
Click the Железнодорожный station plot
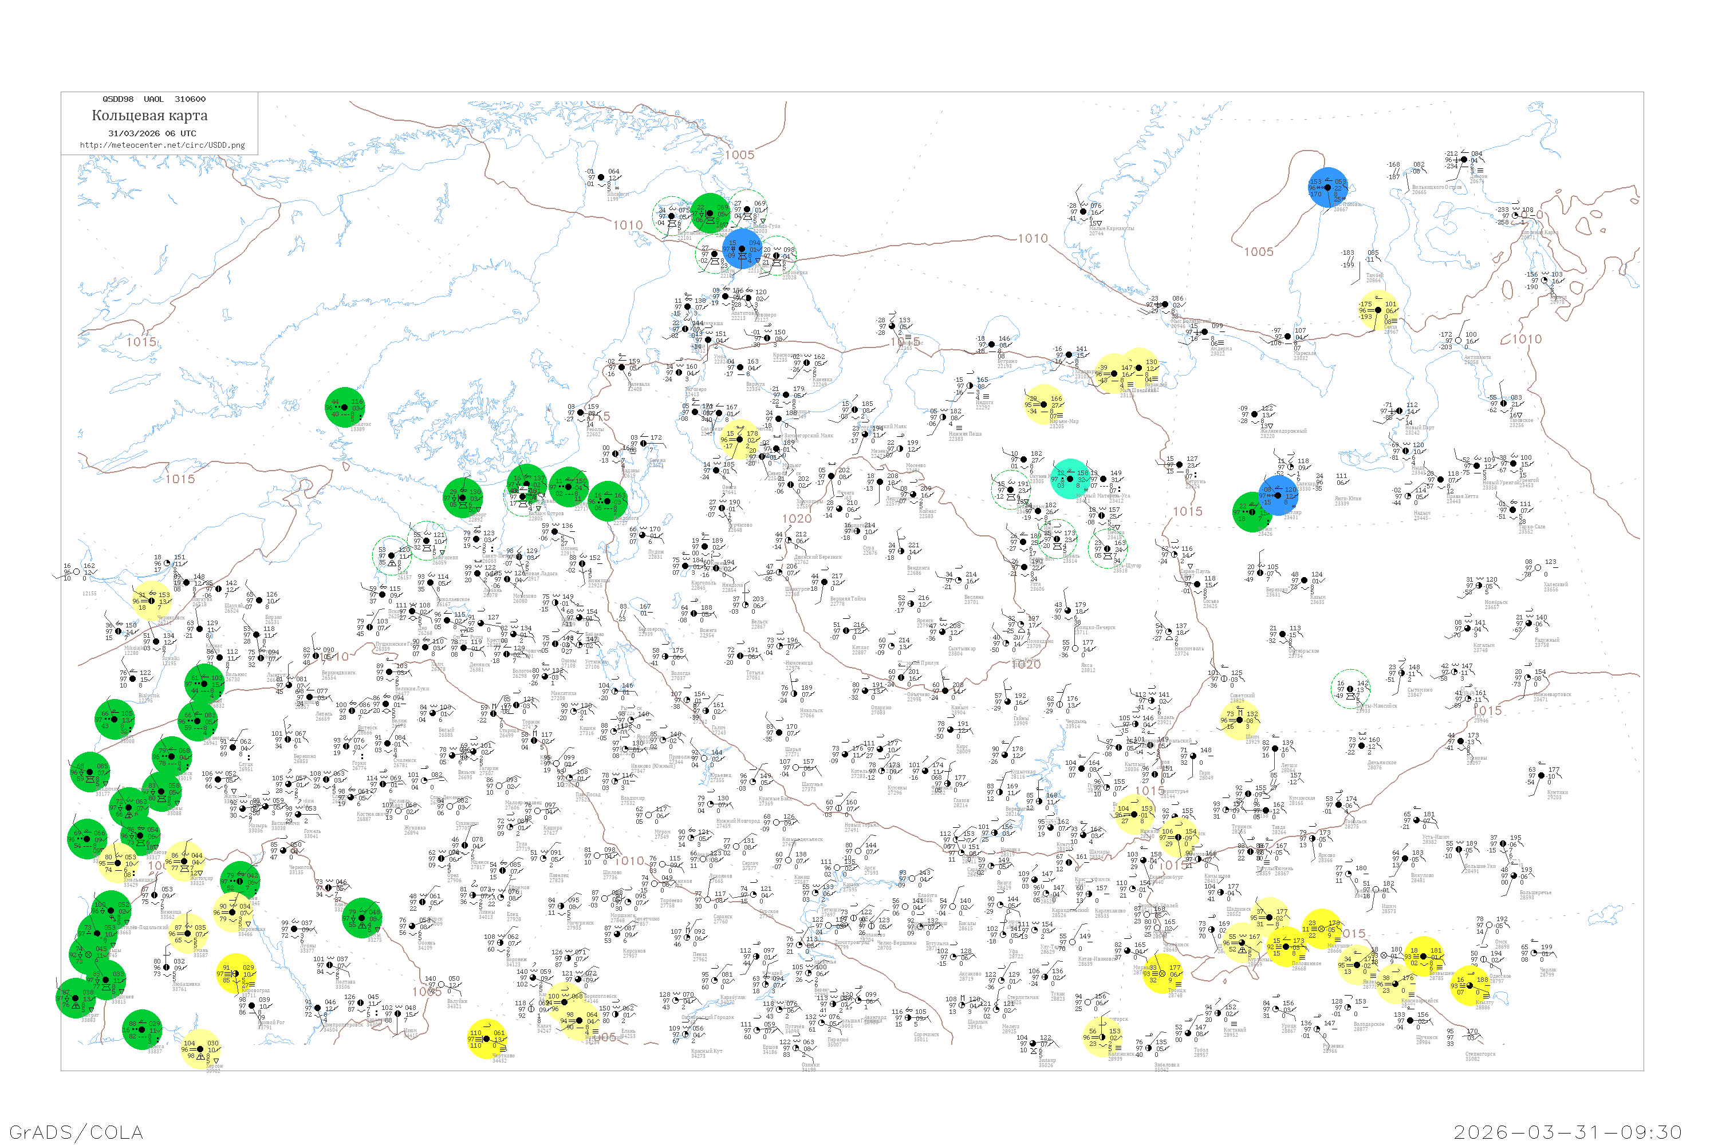click(1254, 414)
